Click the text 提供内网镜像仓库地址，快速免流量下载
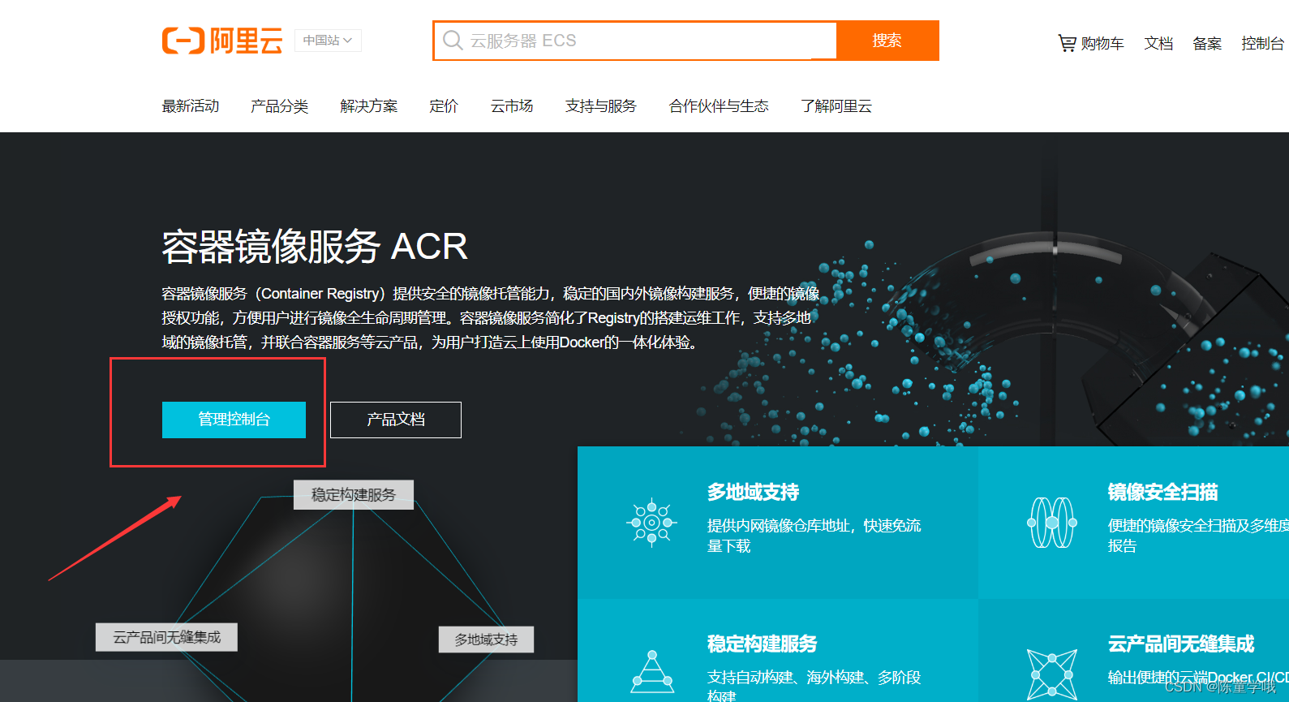The height and width of the screenshot is (702, 1289). click(814, 536)
